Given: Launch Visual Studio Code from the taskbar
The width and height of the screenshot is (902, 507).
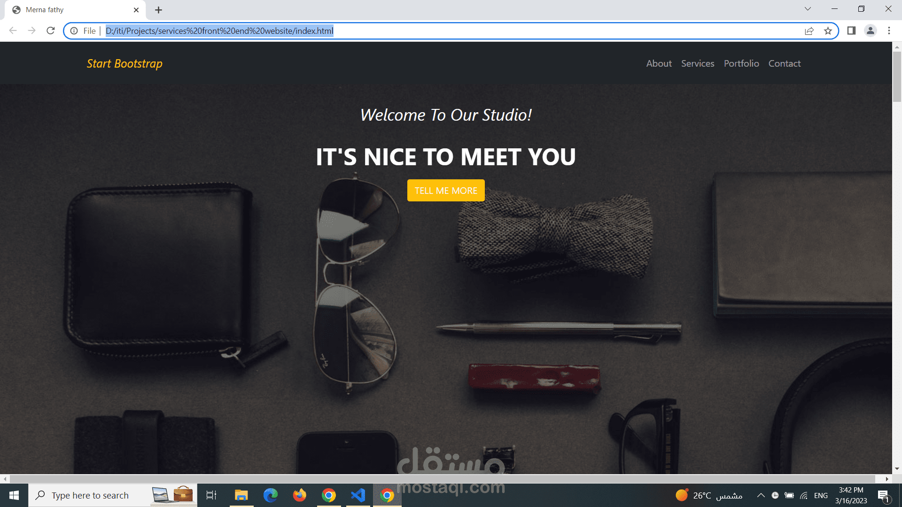Looking at the screenshot, I should click(358, 495).
